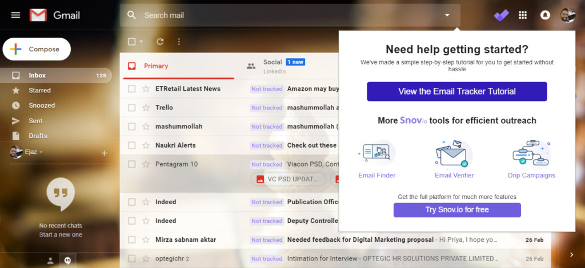Click the 1 new badge on Social
This screenshot has width=585, height=268.
pos(295,62)
